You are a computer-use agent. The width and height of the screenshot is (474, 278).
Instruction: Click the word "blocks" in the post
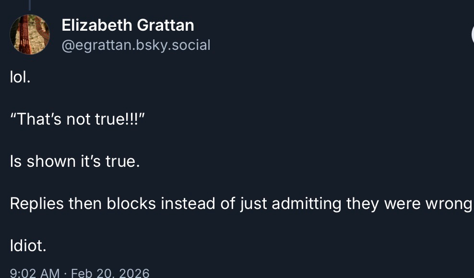coord(131,204)
